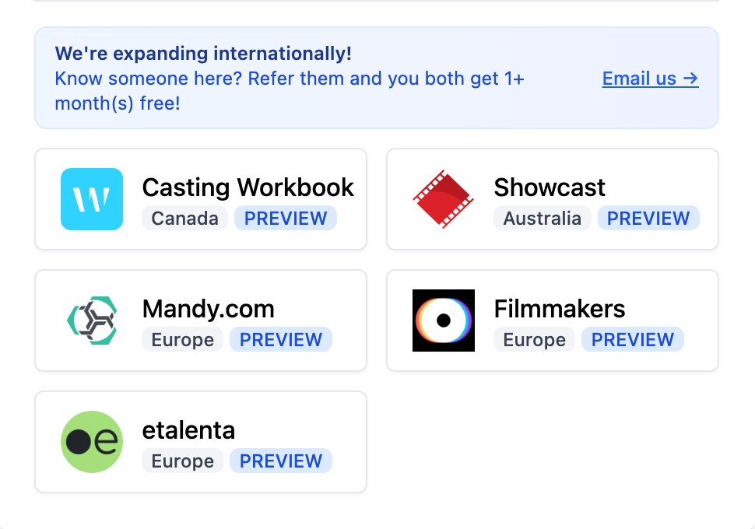Click the Casting Workbook logo icon
Screen dimensions: 755x529
click(92, 199)
